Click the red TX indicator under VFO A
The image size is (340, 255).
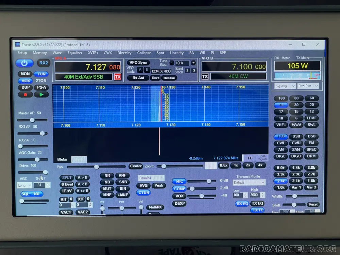118,77
